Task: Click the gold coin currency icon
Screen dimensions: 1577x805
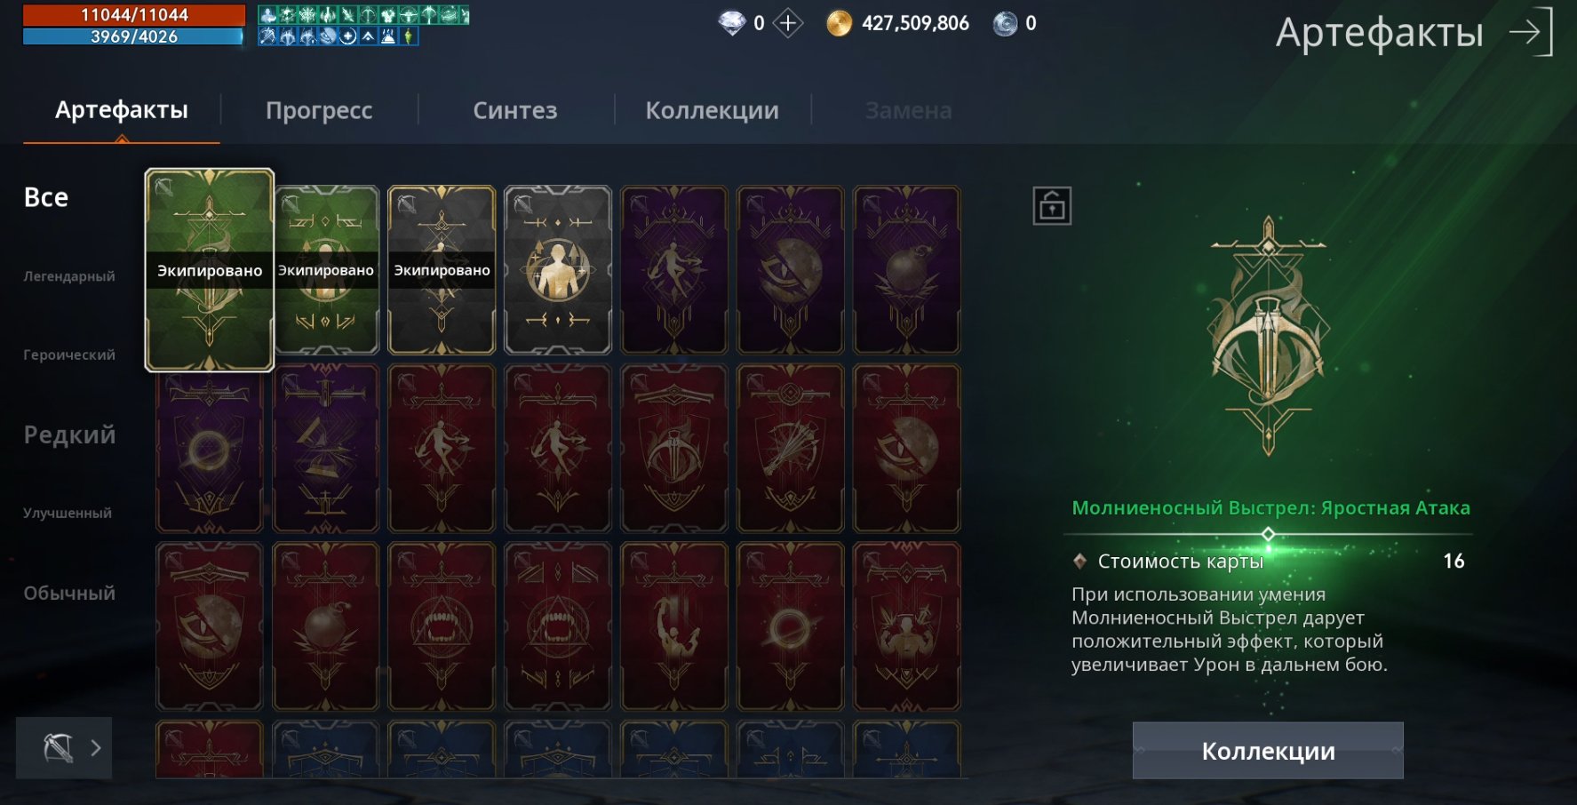Action: tap(839, 23)
